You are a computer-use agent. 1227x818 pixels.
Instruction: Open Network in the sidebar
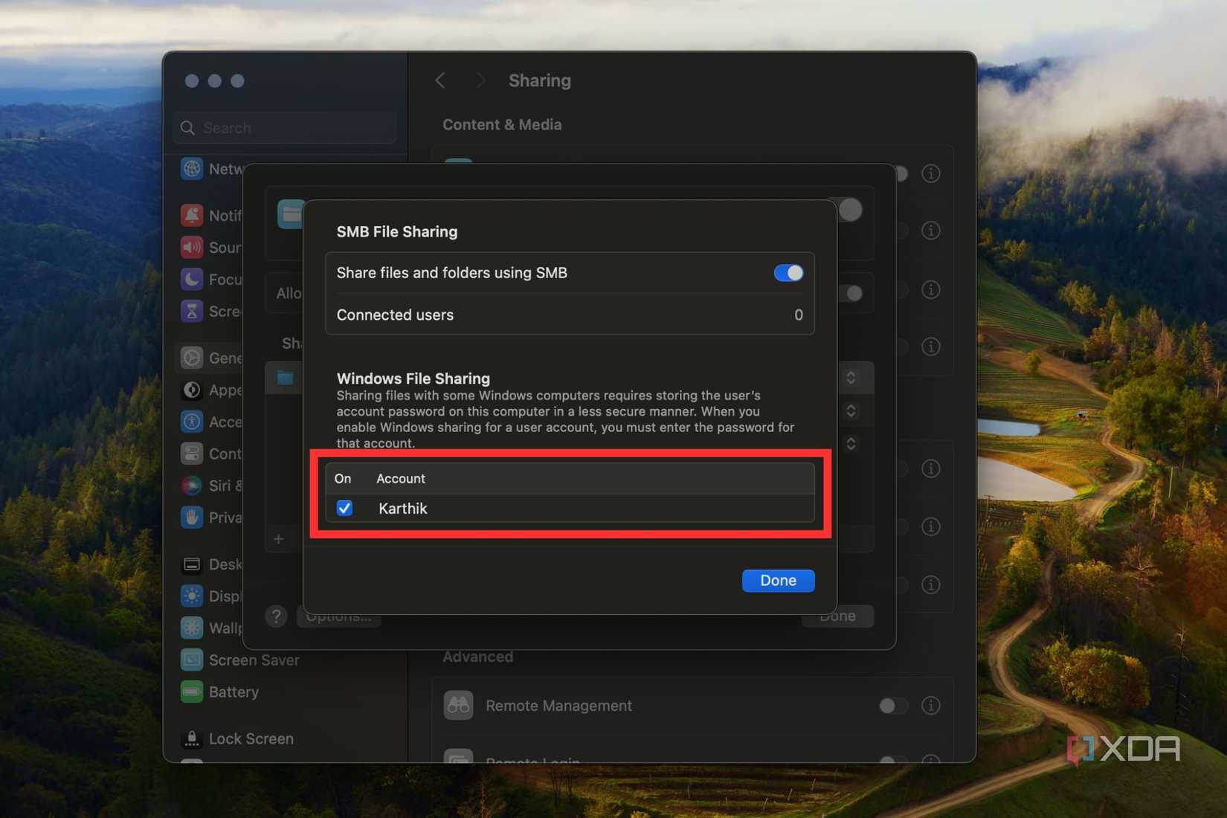pos(212,169)
